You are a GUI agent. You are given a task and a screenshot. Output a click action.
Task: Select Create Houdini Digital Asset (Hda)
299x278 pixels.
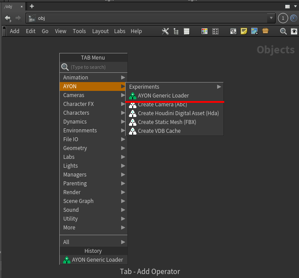[x=174, y=113]
